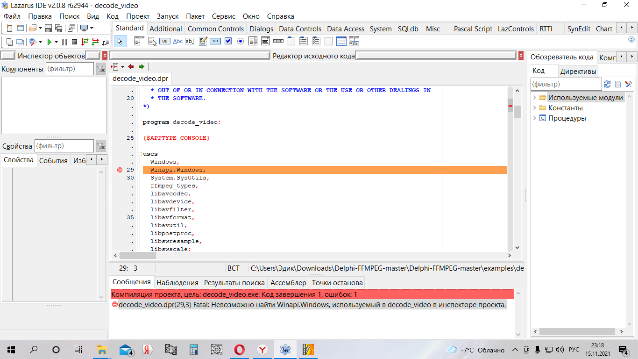Open the Файл menu
Screen dimensions: 638x359
coord(12,16)
